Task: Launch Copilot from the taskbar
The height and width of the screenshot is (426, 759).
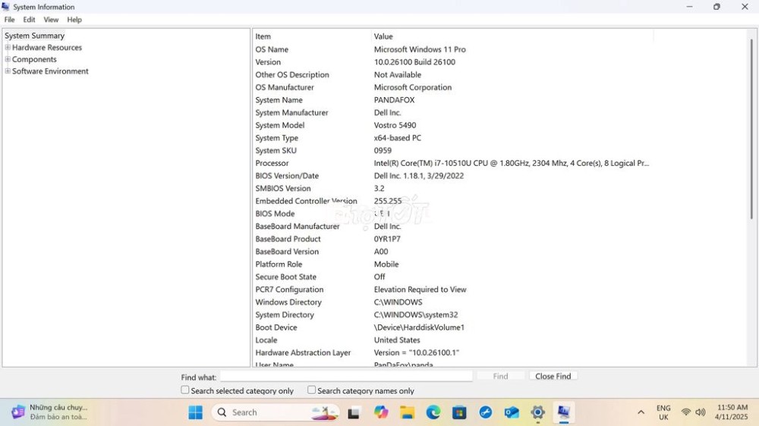Action: tap(381, 412)
